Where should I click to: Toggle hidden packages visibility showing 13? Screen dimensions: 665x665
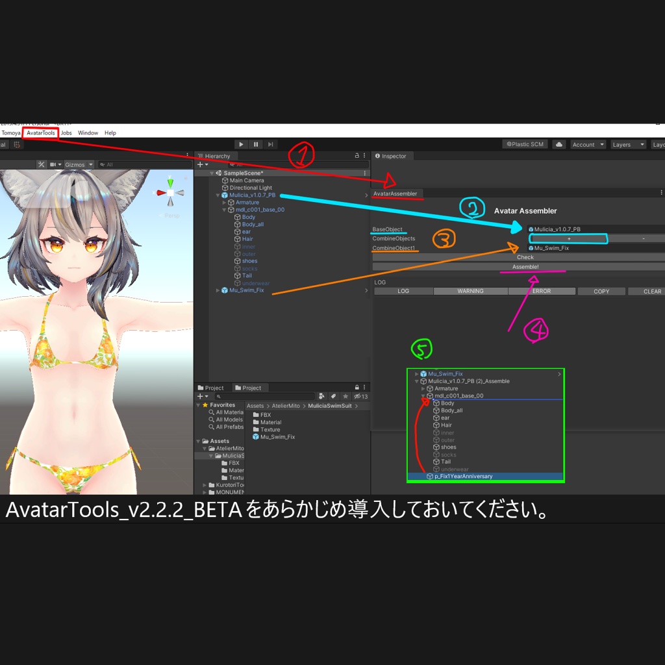[x=361, y=396]
